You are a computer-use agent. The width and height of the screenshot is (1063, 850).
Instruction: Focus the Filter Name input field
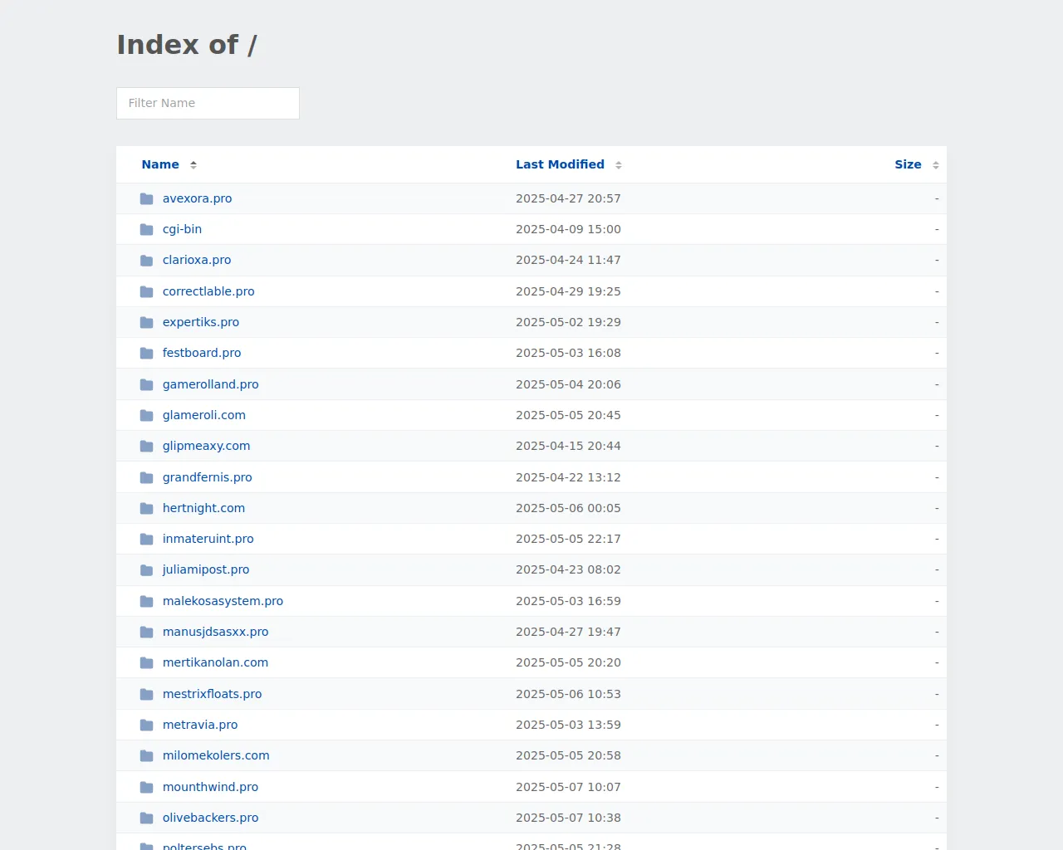point(208,103)
